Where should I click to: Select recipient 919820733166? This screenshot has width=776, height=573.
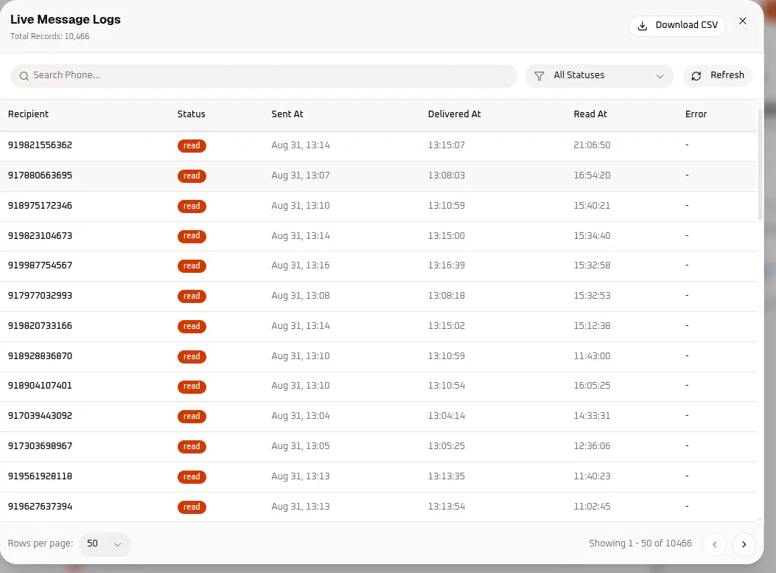40,326
